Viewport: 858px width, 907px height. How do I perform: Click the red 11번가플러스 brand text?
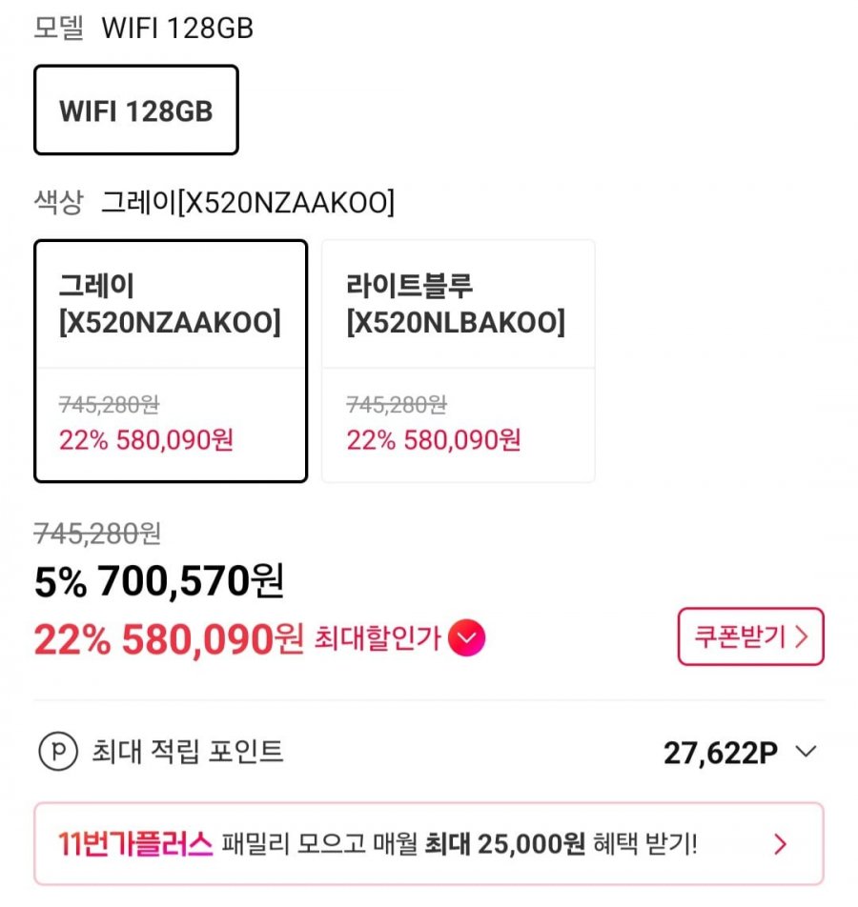coord(134,844)
